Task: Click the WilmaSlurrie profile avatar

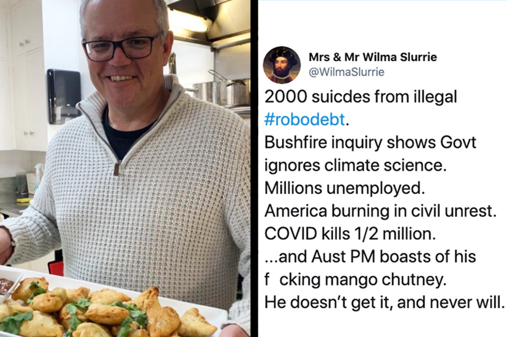Action: click(x=281, y=65)
